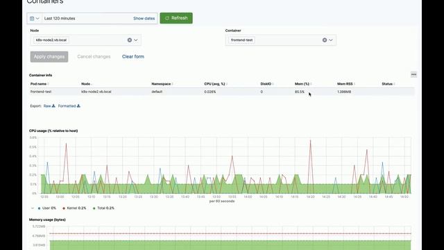The image size is (444, 250).
Task: Expand the Node combo box chevron
Action: coord(136,40)
